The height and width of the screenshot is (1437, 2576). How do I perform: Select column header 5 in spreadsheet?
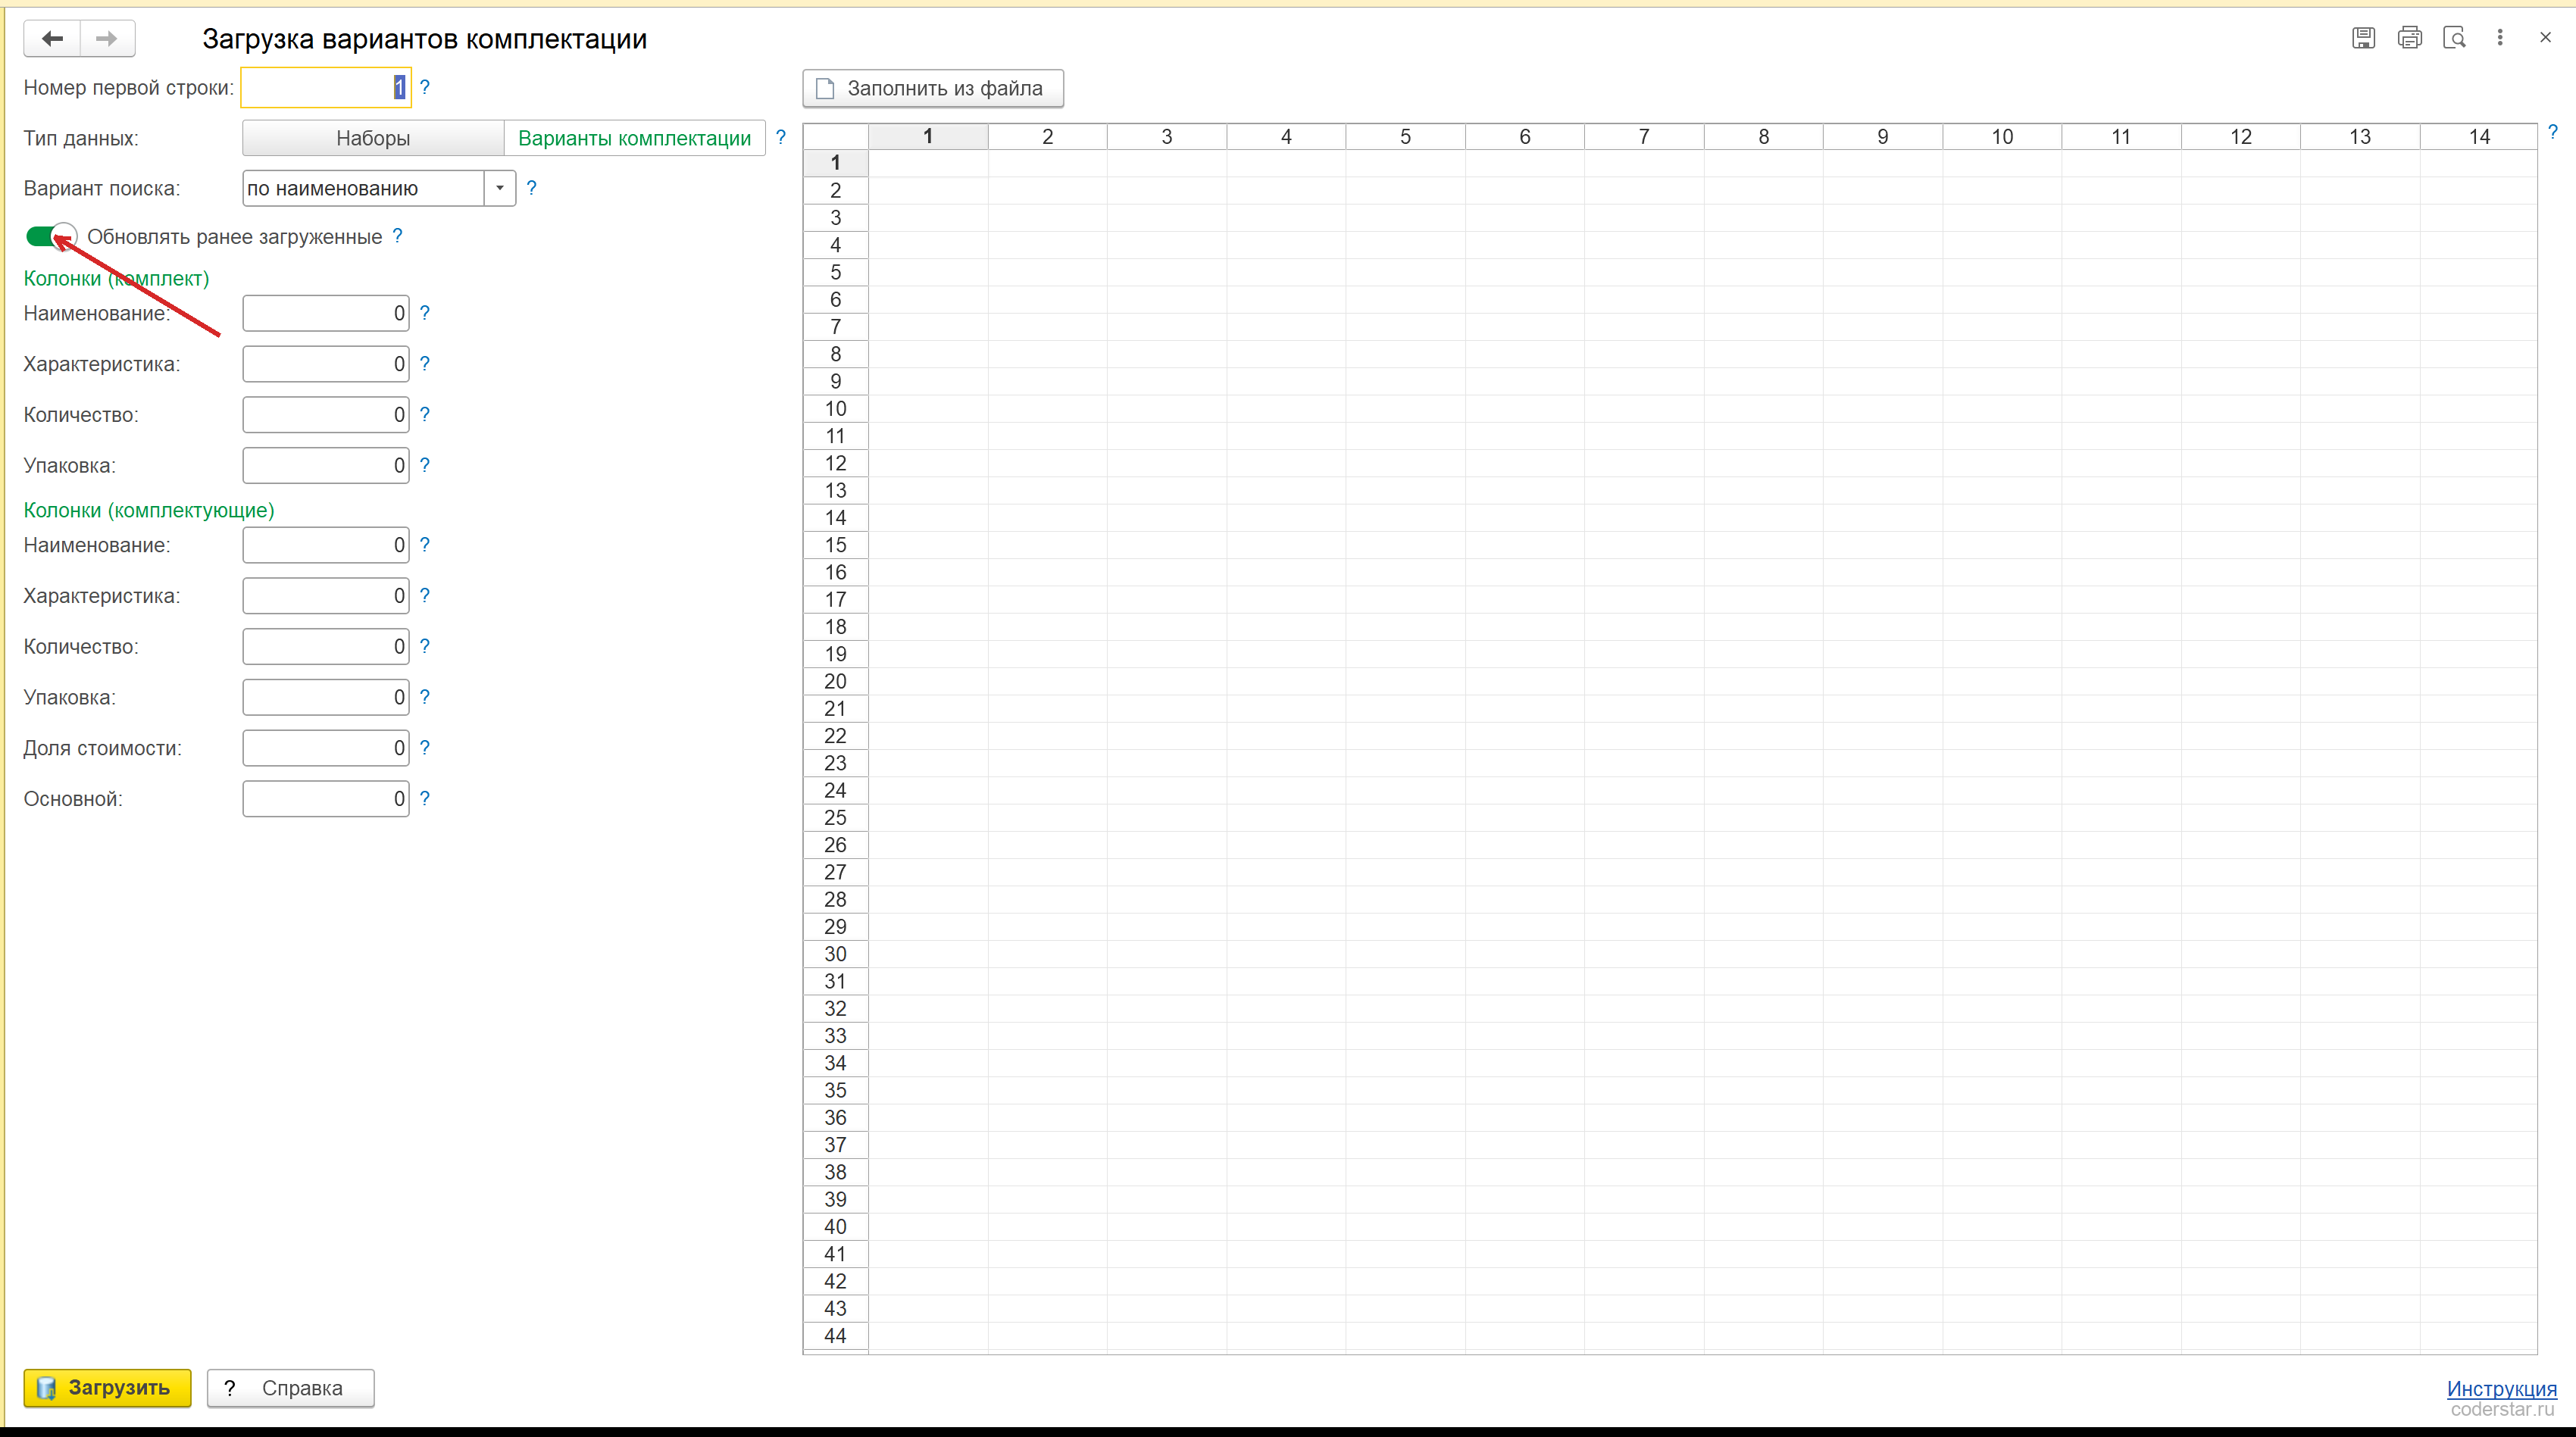1405,137
